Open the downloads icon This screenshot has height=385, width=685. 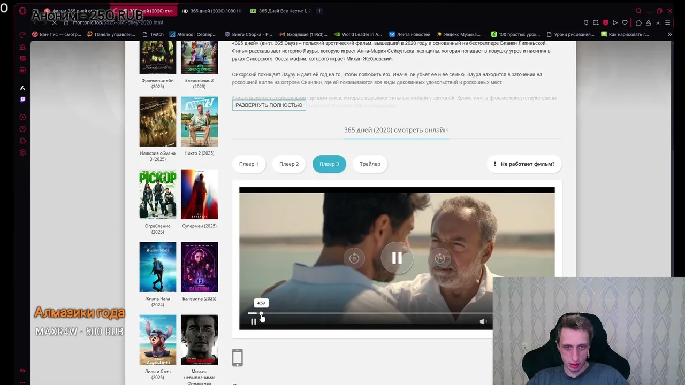[x=658, y=22]
